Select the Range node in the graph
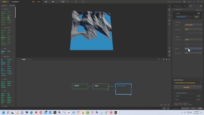The image size is (204, 115). point(101,87)
